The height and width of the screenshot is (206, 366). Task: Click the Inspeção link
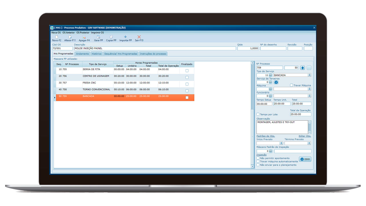[x=261, y=155]
